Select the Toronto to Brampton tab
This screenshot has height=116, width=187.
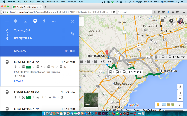[x=27, y=7]
